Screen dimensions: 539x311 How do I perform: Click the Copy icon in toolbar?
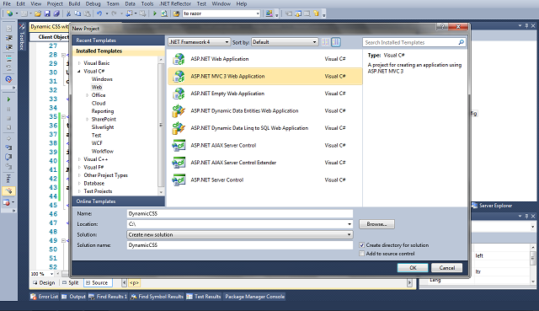pyautogui.click(x=78, y=13)
